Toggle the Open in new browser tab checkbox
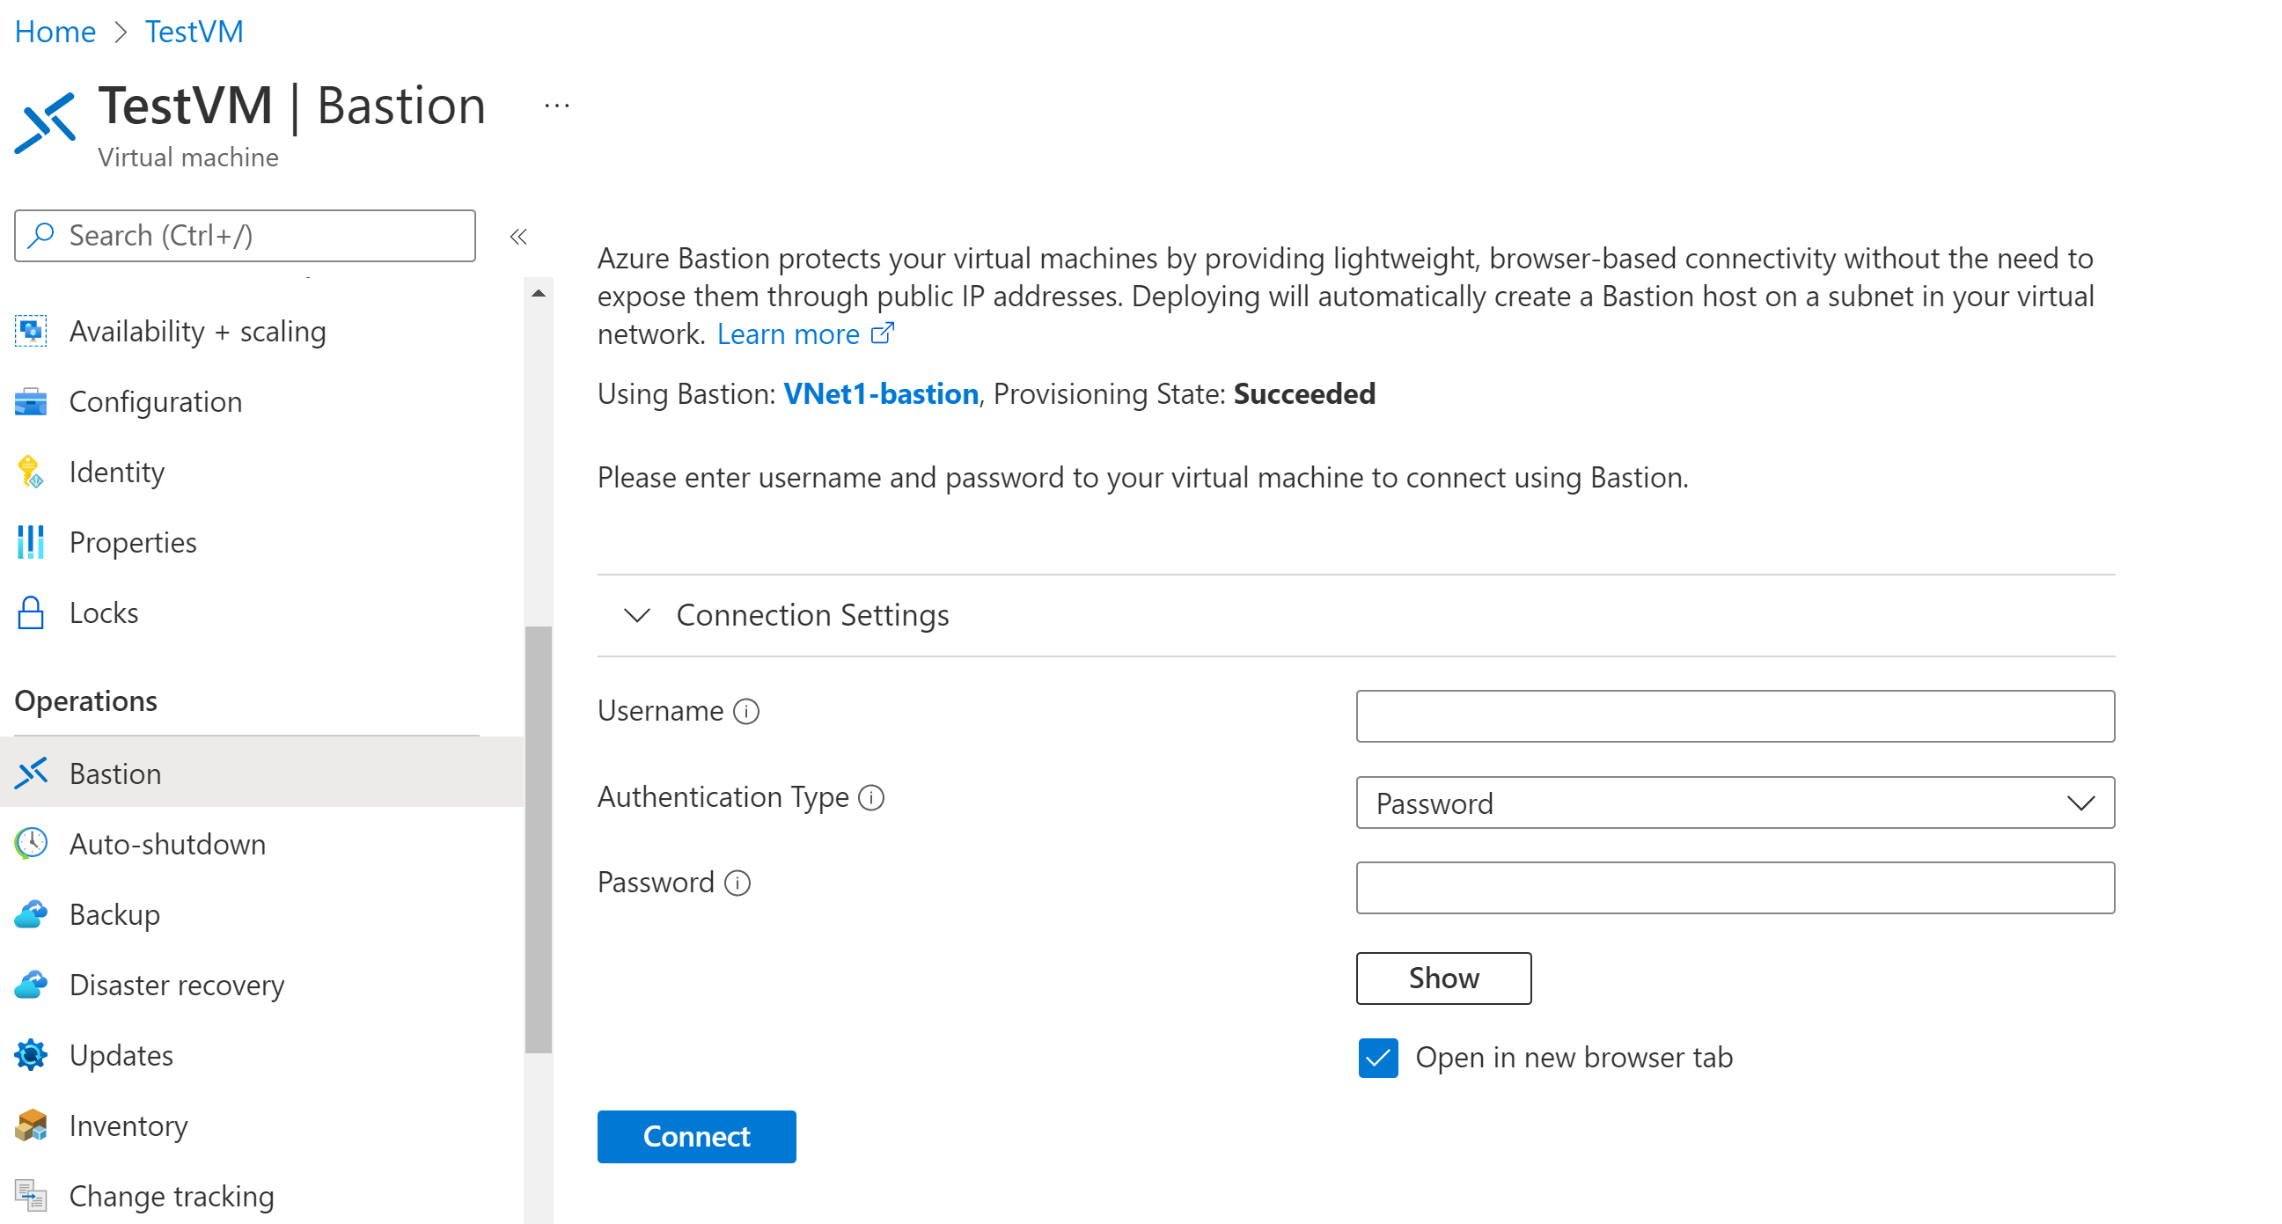Viewport: 2282px width, 1224px height. (1378, 1057)
